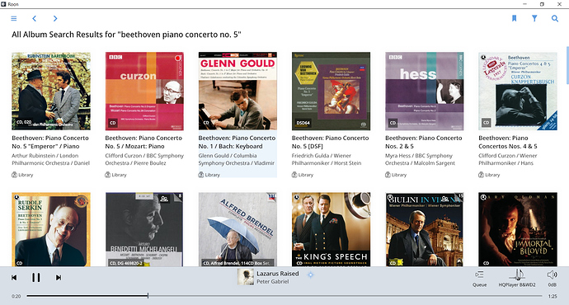The width and height of the screenshot is (569, 305).
Task: Skip to the next track
Action: [x=58, y=278]
